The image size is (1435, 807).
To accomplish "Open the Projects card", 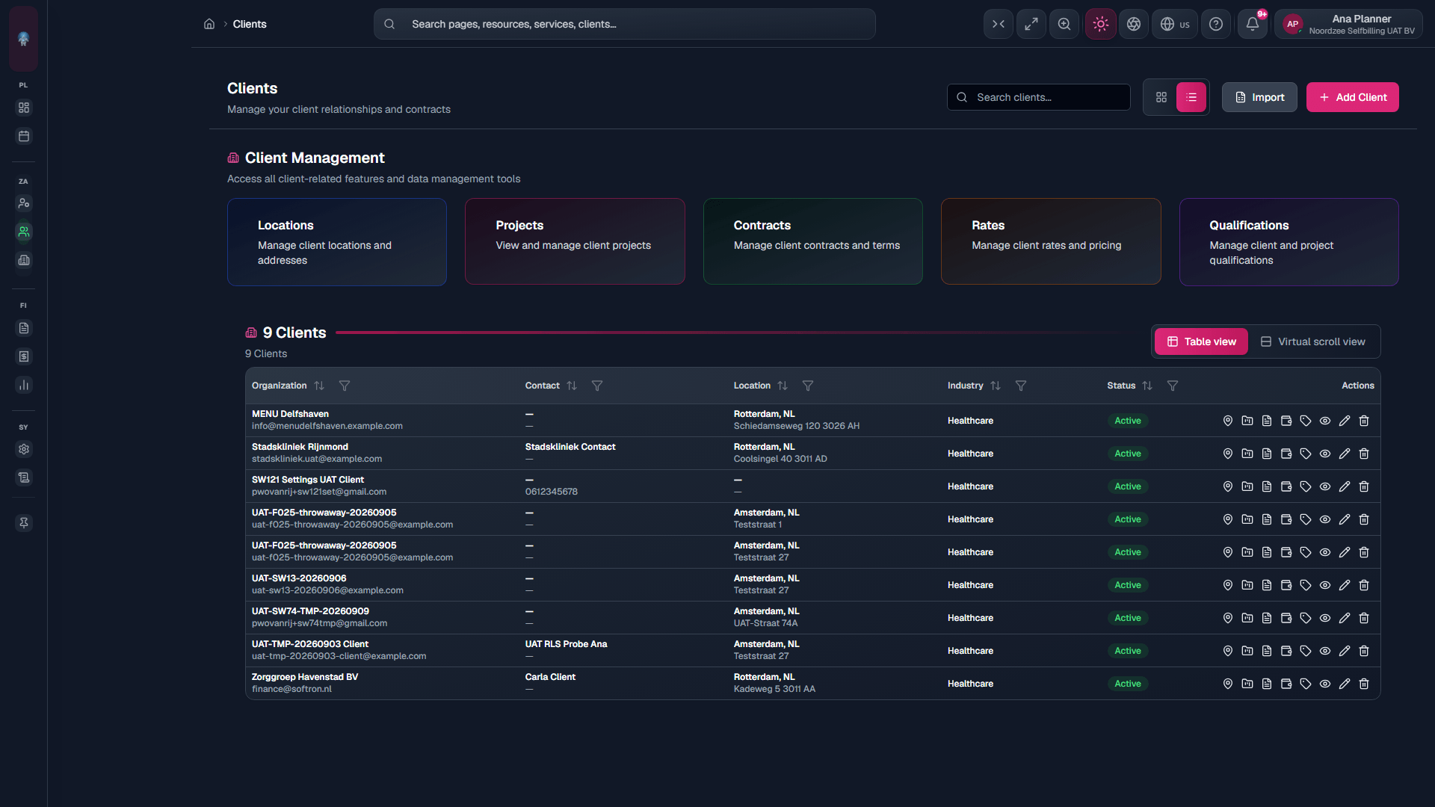I will pyautogui.click(x=575, y=241).
